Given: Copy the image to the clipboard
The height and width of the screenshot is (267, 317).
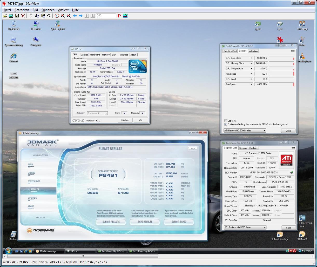Looking at the screenshot, I should [37, 16].
